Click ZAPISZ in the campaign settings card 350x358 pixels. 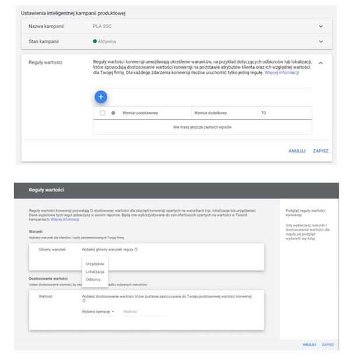(x=320, y=150)
